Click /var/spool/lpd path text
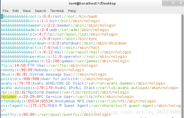184x118 pixels. click(71, 34)
